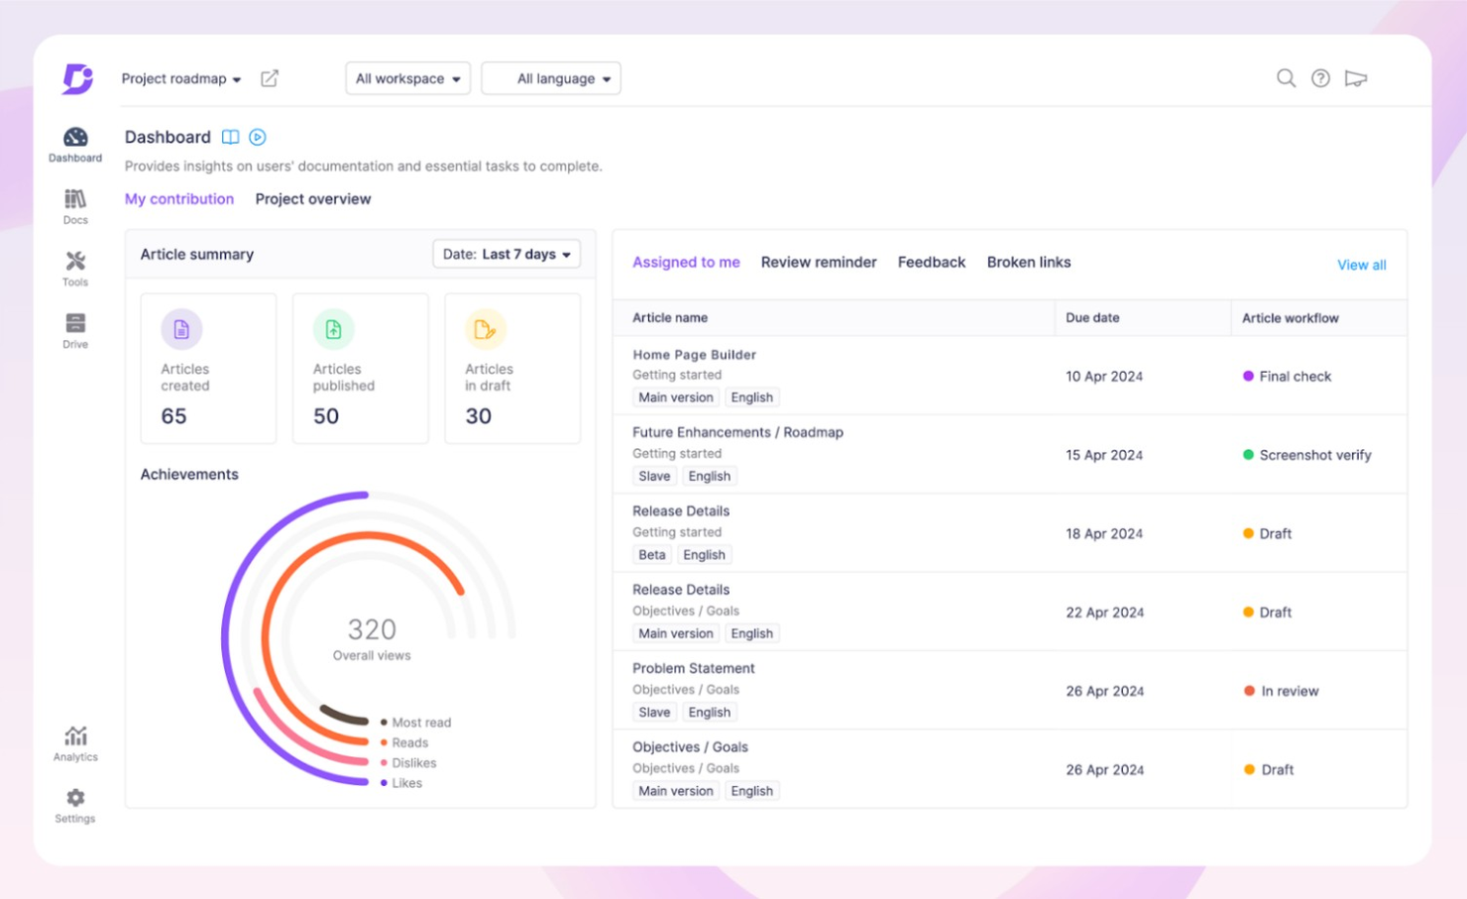Switch to the Project overview tab
1467x899 pixels.
point(313,198)
